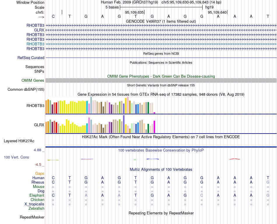Click the gray OMIM Genes bar
The width and height of the screenshot is (277, 224).
(x=161, y=80)
